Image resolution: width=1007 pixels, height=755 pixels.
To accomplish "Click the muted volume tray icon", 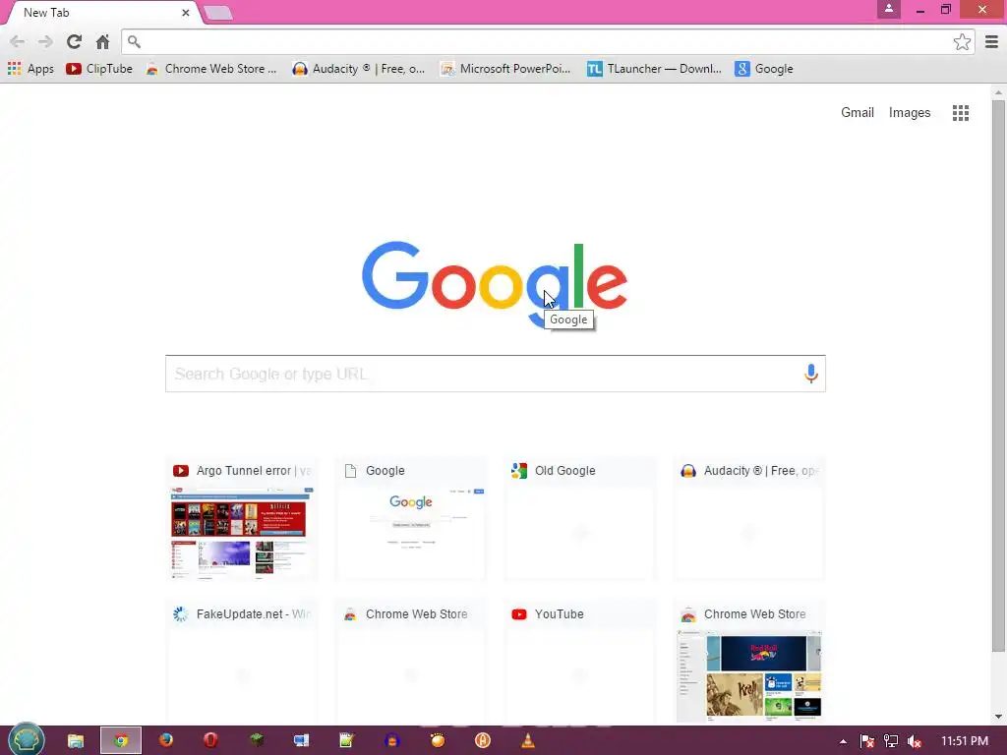I will (915, 741).
